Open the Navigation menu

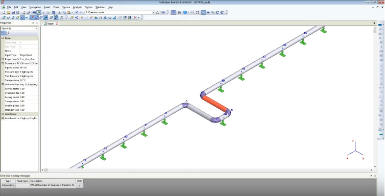pos(35,7)
